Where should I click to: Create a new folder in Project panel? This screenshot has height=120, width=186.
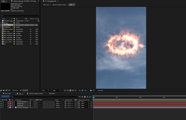click(x=4, y=90)
